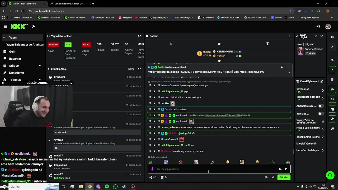The image size is (338, 190).
Task: Collapse the chat leaderboard arrow
Action: pyautogui.click(x=219, y=61)
